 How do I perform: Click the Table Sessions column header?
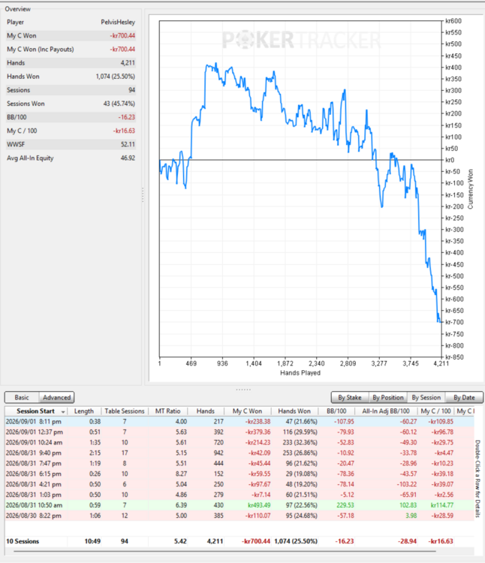coord(124,411)
